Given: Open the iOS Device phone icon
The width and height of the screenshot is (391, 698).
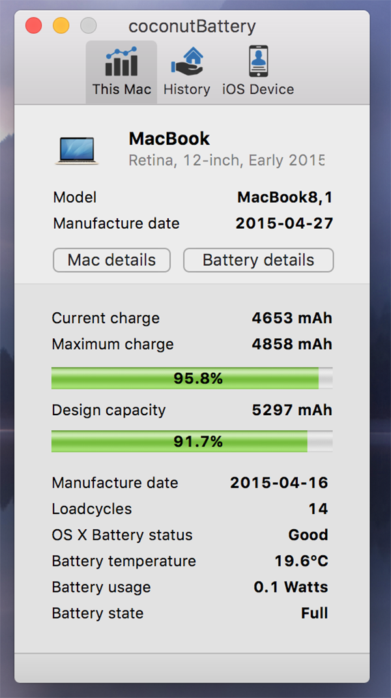Looking at the screenshot, I should click(258, 61).
